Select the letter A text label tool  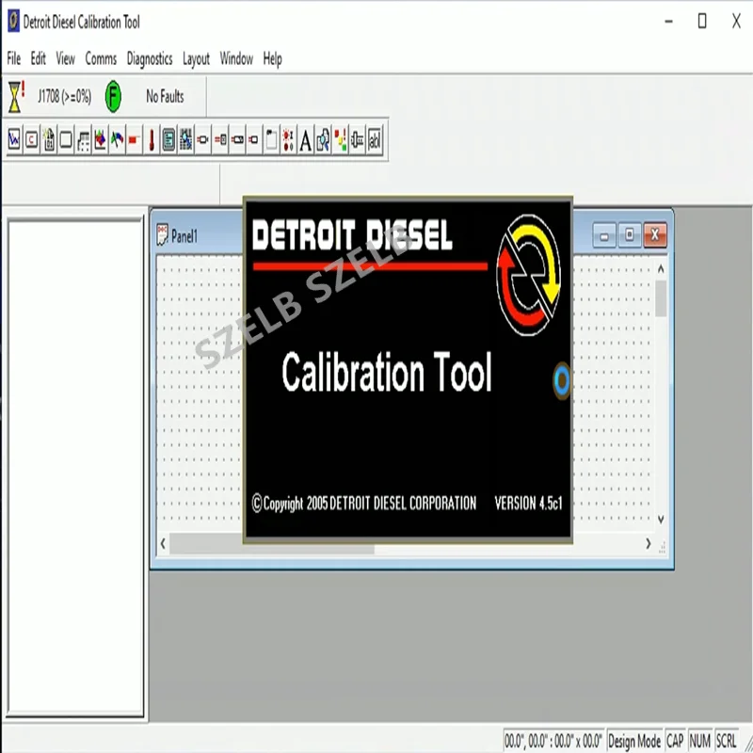tap(305, 139)
